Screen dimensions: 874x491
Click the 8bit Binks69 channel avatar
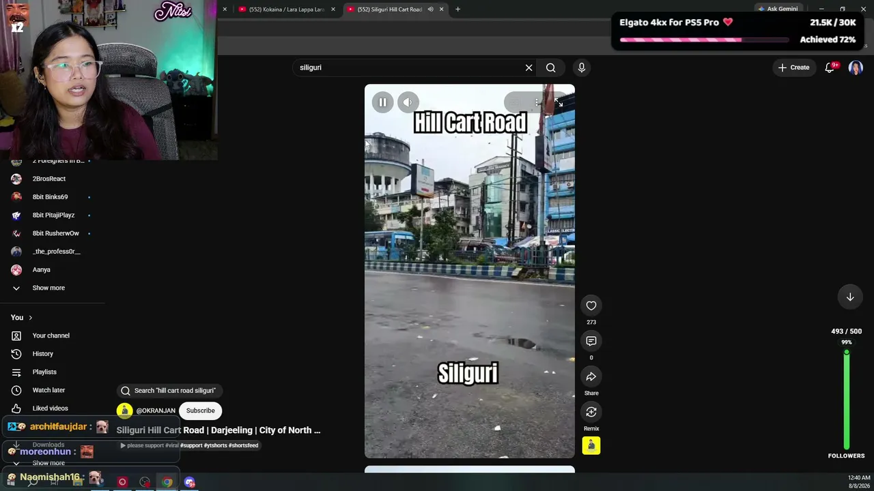pyautogui.click(x=16, y=197)
